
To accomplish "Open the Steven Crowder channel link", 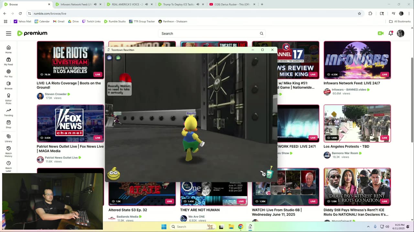I will pos(56,94).
